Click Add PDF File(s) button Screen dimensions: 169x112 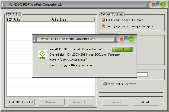click(x=21, y=102)
